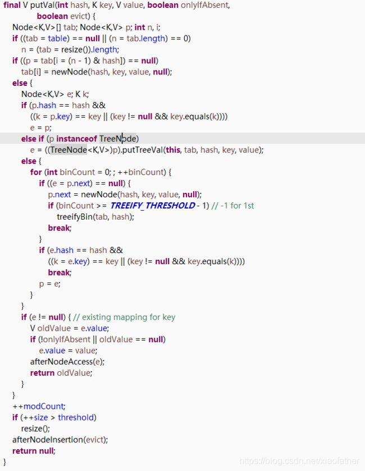365x471 pixels.
Task: Click the treeifyBin(tab, hash) call
Action: click(95, 216)
